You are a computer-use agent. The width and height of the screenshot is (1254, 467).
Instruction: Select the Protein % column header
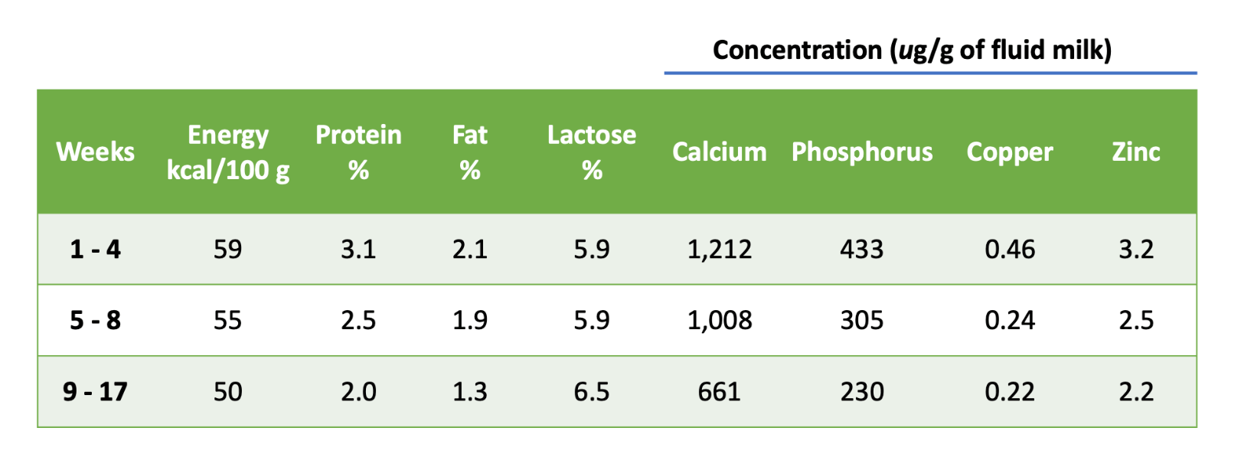(x=358, y=152)
